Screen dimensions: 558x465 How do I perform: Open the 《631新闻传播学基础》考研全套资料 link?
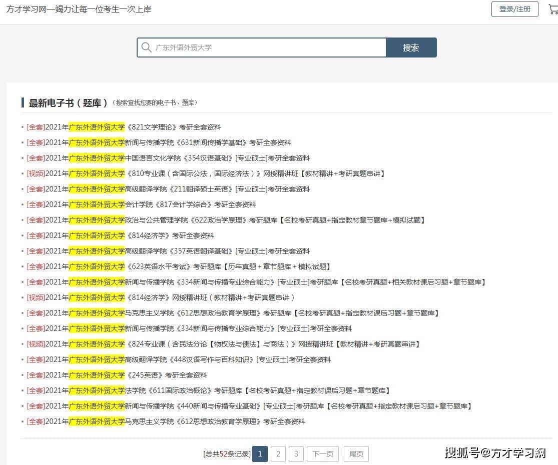pyautogui.click(x=159, y=142)
